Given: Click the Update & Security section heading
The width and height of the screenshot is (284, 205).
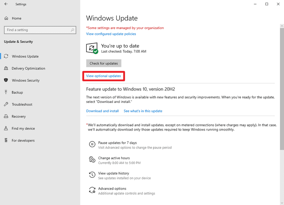Looking at the screenshot, I should 19,42.
